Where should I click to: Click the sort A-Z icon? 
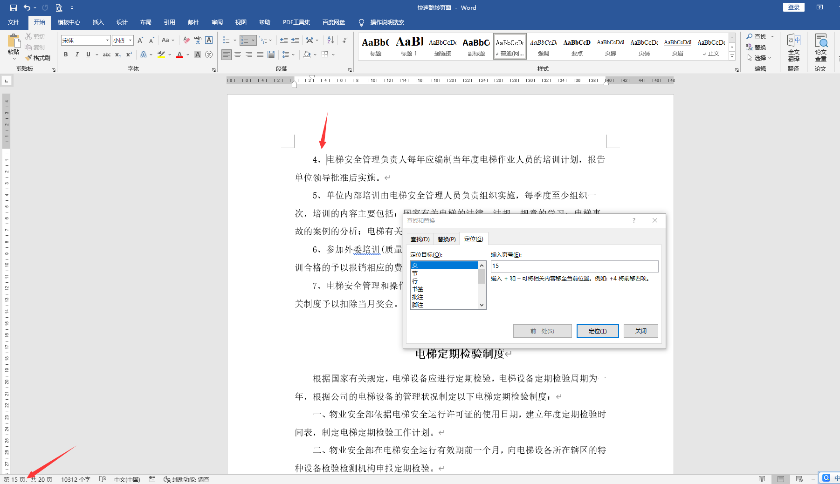tap(330, 40)
